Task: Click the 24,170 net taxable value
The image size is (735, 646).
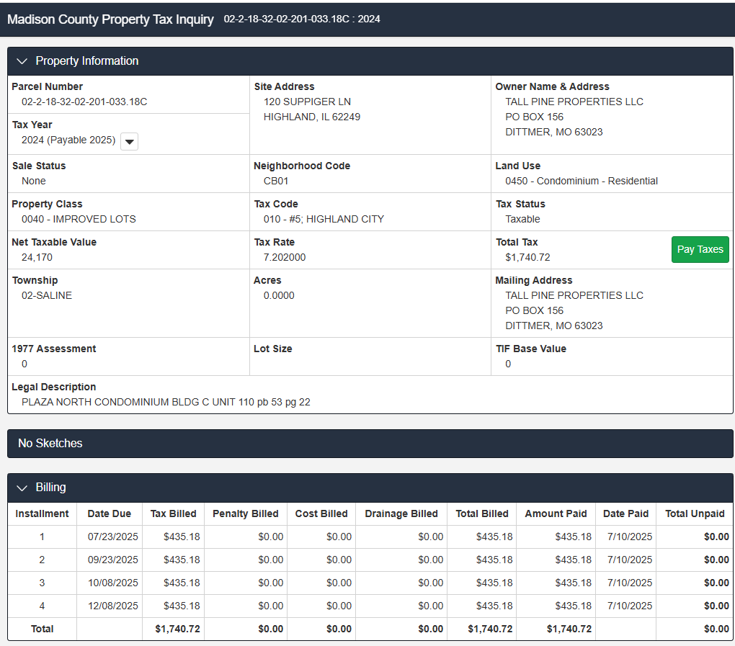Action: point(37,257)
